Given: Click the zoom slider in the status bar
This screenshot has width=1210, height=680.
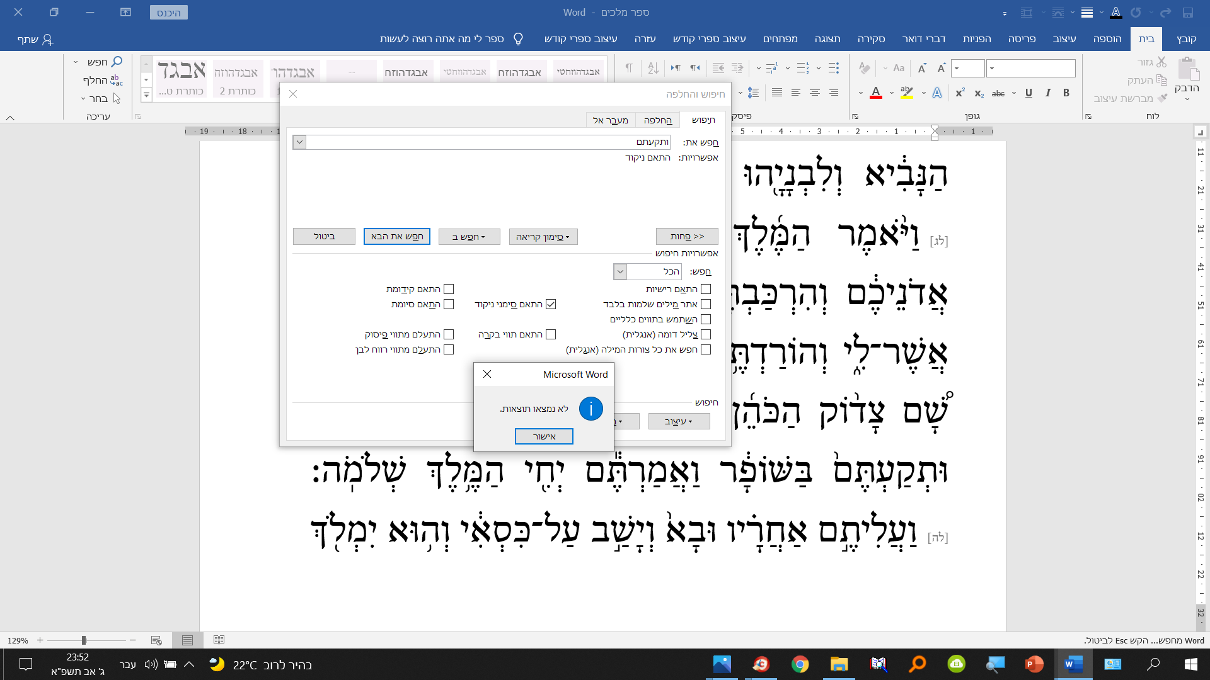Looking at the screenshot, I should click(85, 640).
